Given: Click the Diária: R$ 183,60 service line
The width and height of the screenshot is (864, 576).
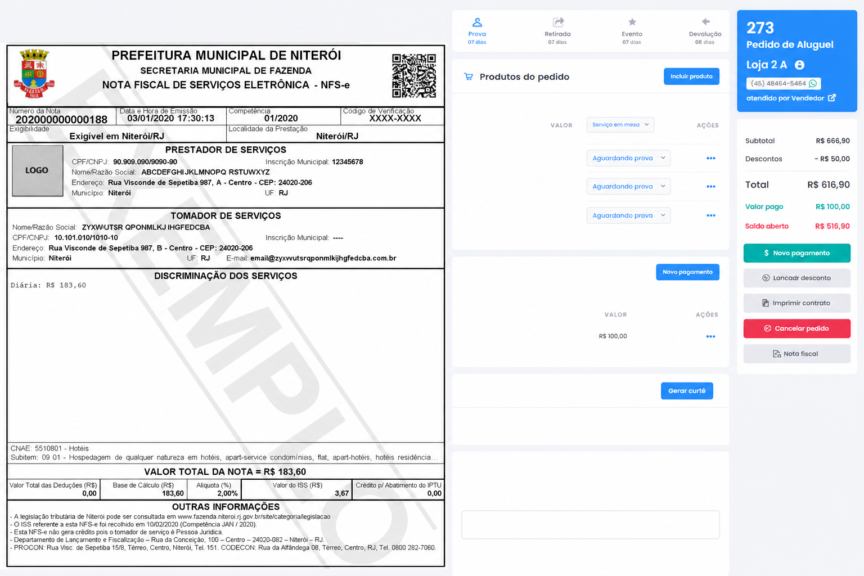Looking at the screenshot, I should click(x=48, y=285).
